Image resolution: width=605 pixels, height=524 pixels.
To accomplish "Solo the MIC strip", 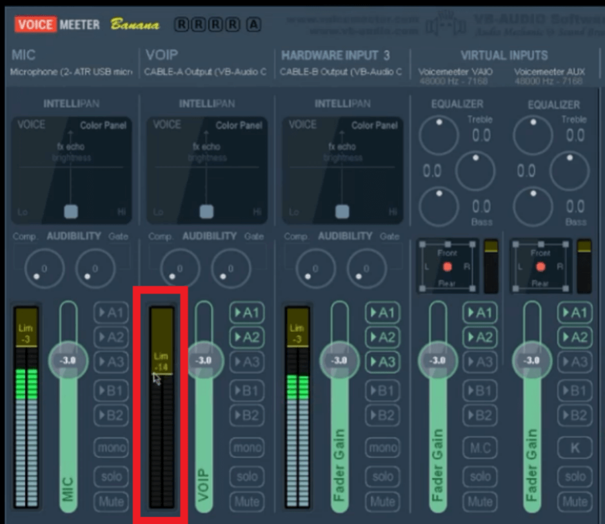I will click(x=111, y=476).
